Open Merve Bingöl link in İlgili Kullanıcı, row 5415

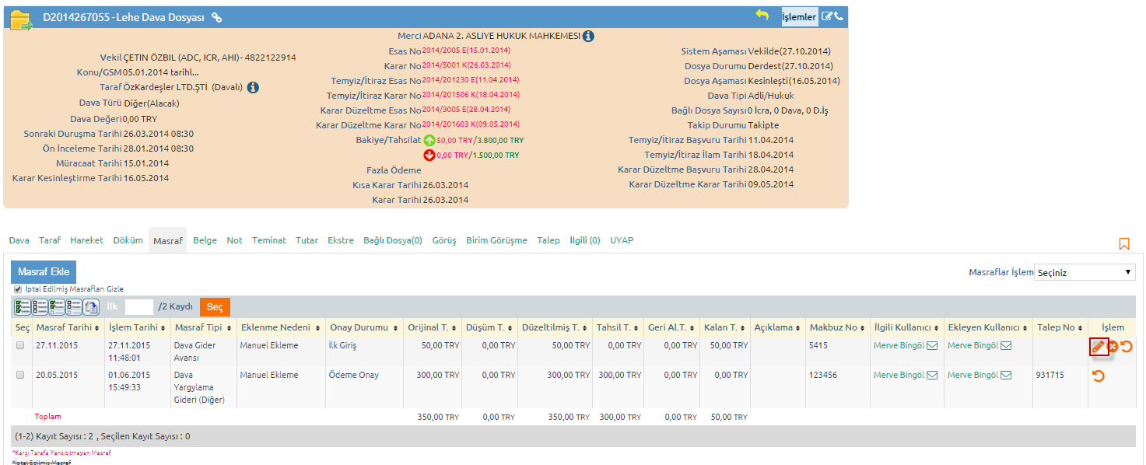tap(899, 346)
